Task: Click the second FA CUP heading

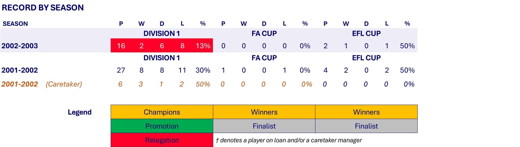Action: (x=264, y=58)
